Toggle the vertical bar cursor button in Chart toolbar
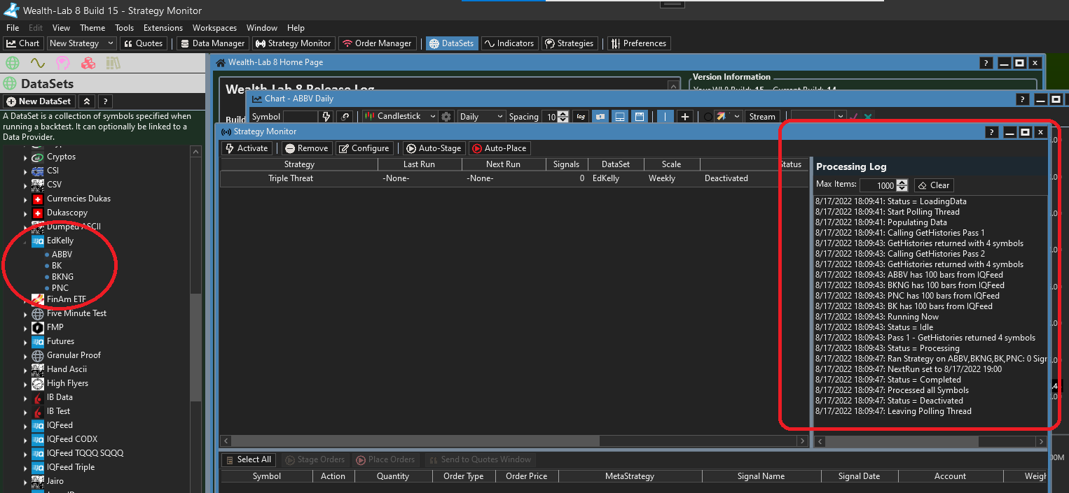 [x=665, y=117]
